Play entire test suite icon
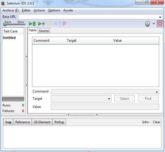Image resolution: width=165 pixels, height=152 pixels. (32, 24)
